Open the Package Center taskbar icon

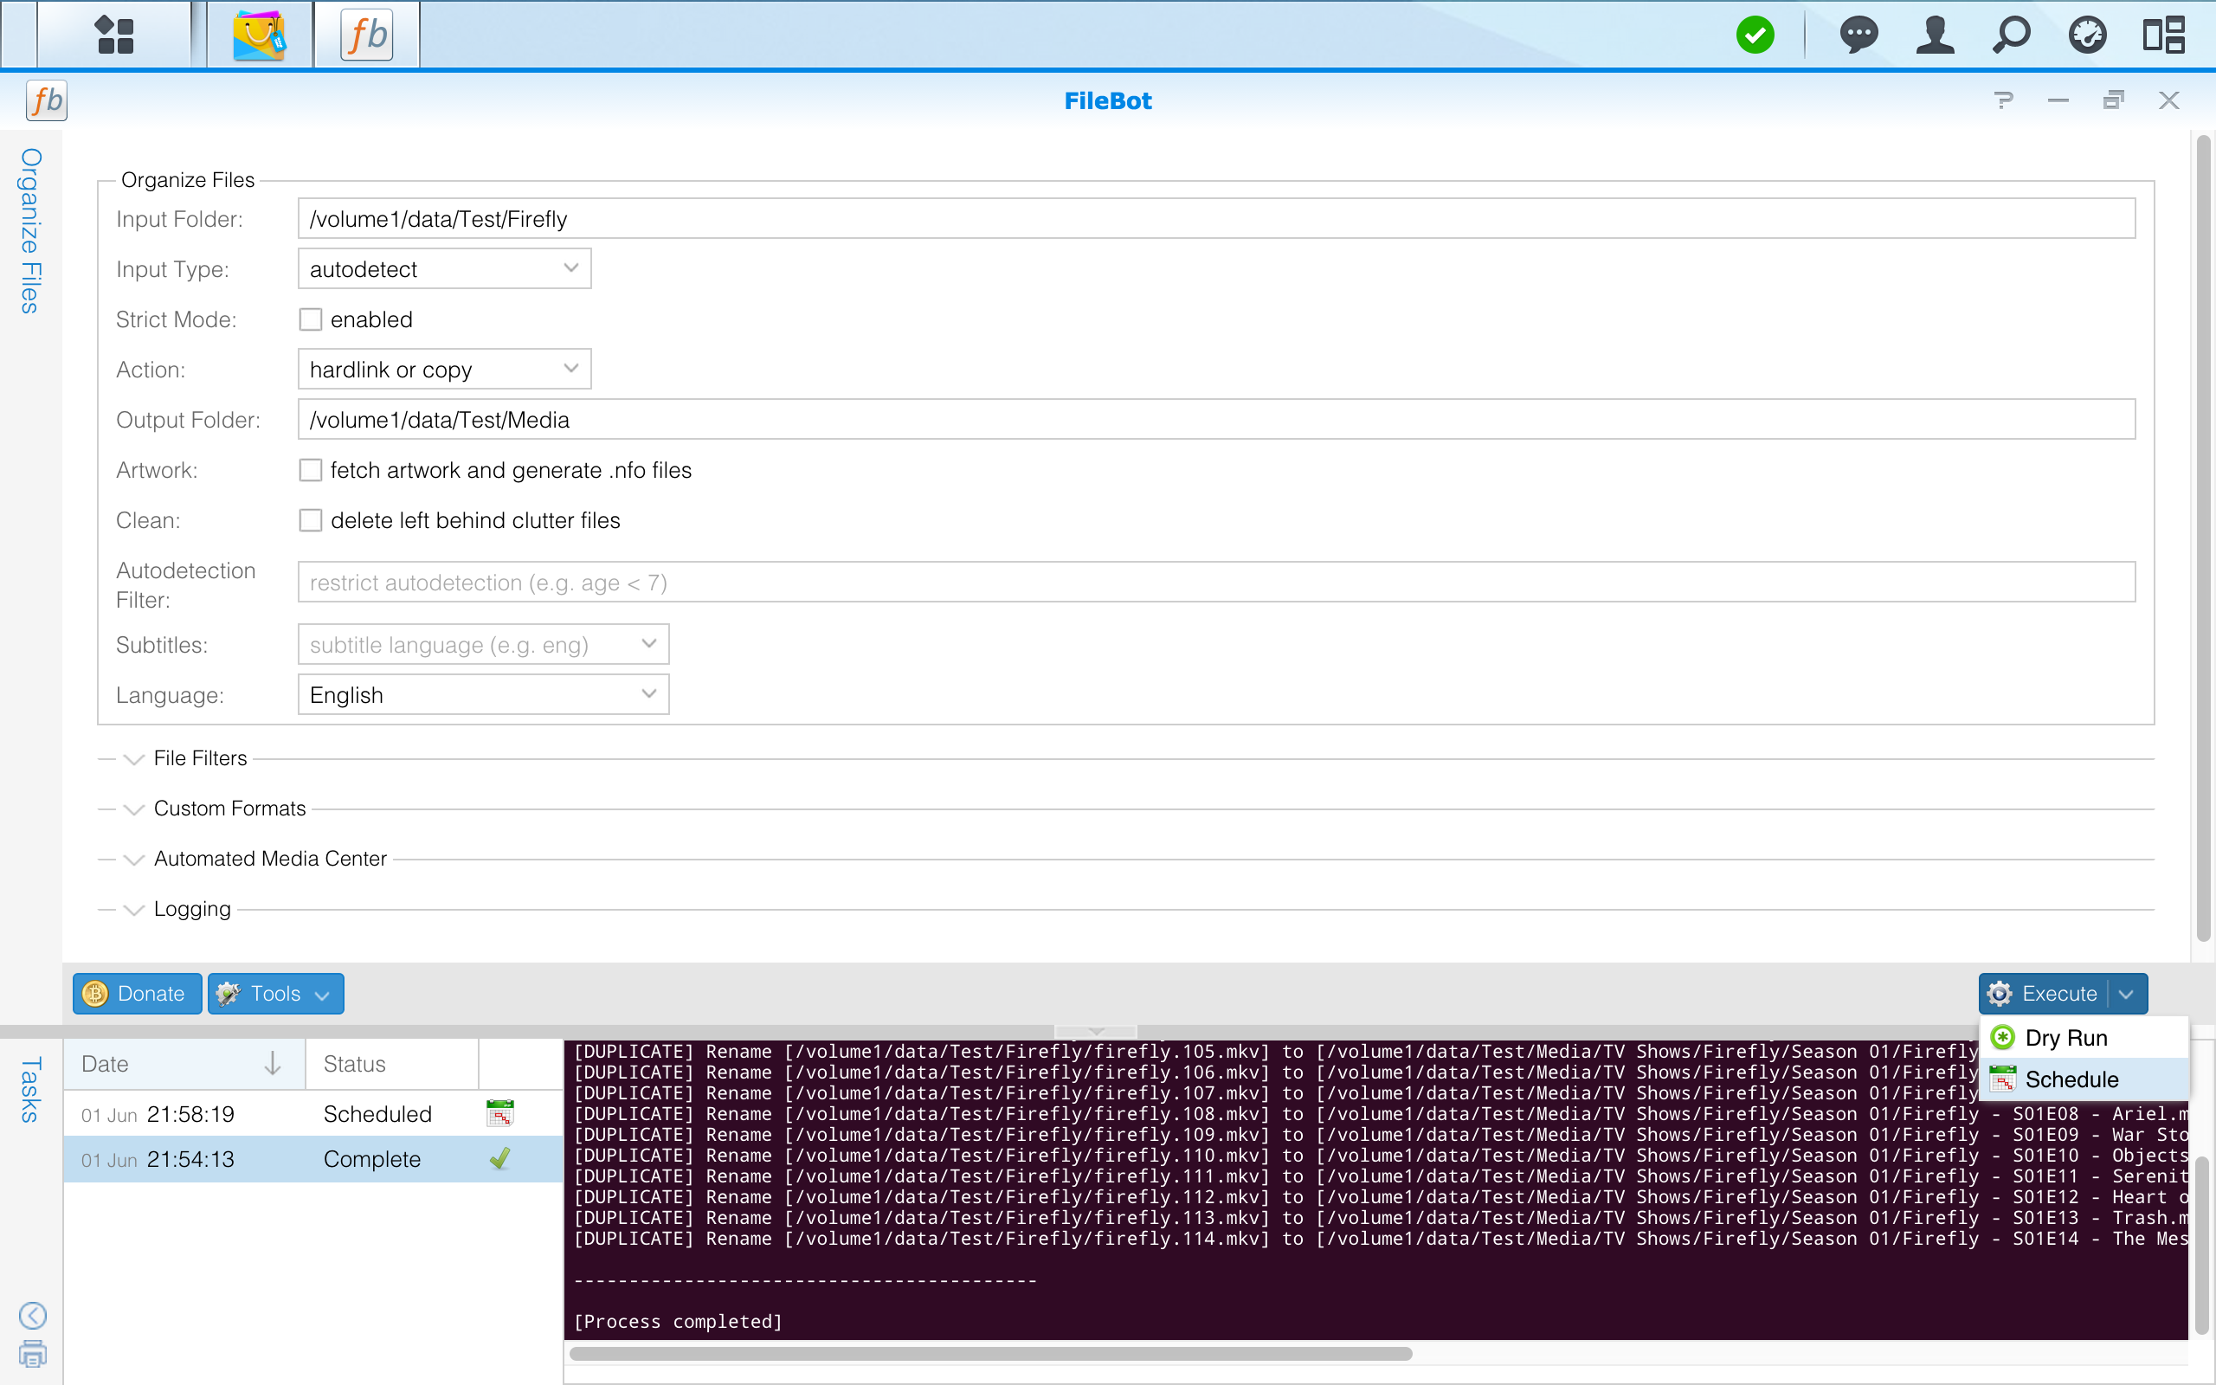(x=259, y=35)
